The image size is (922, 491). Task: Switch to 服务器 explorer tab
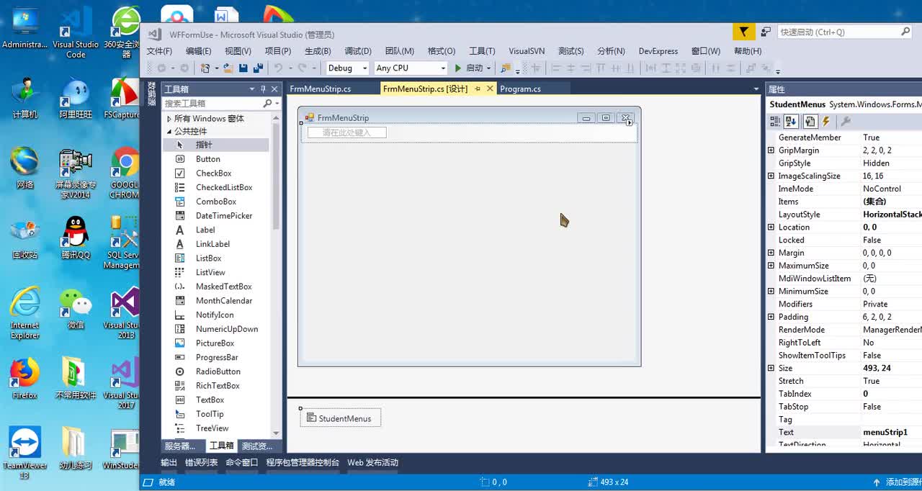point(179,446)
